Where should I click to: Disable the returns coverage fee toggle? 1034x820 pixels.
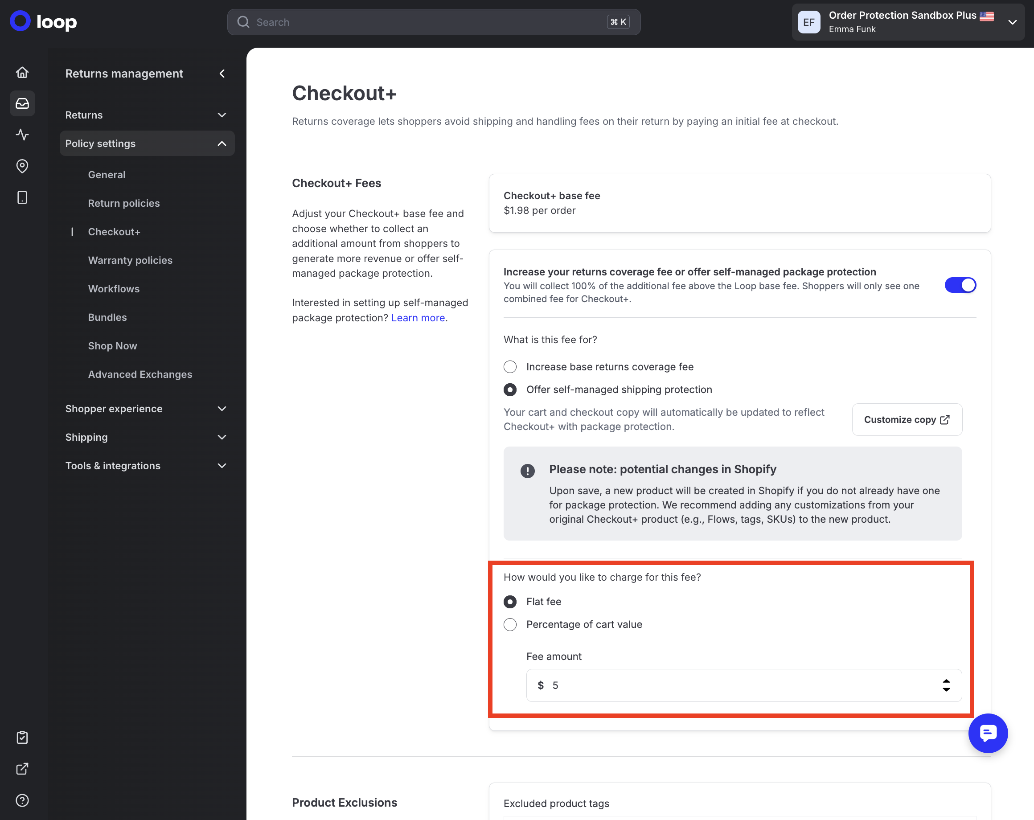pos(960,285)
